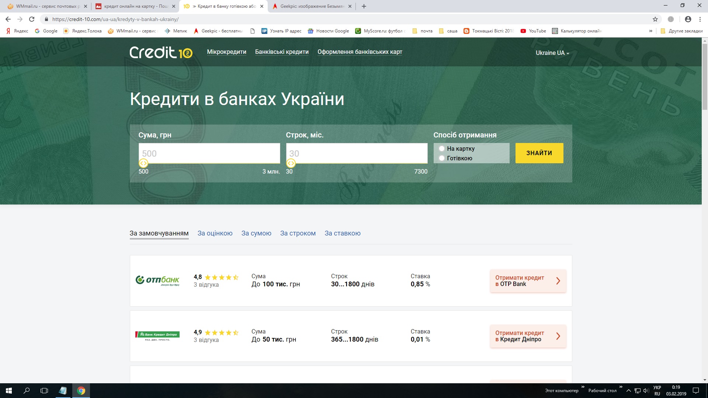This screenshot has height=398, width=708.
Task: Click the УКР language indicator in tray
Action: 657,387
